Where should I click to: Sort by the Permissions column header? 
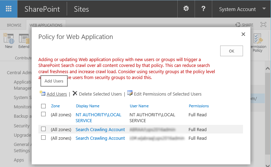pyautogui.click(x=199, y=106)
